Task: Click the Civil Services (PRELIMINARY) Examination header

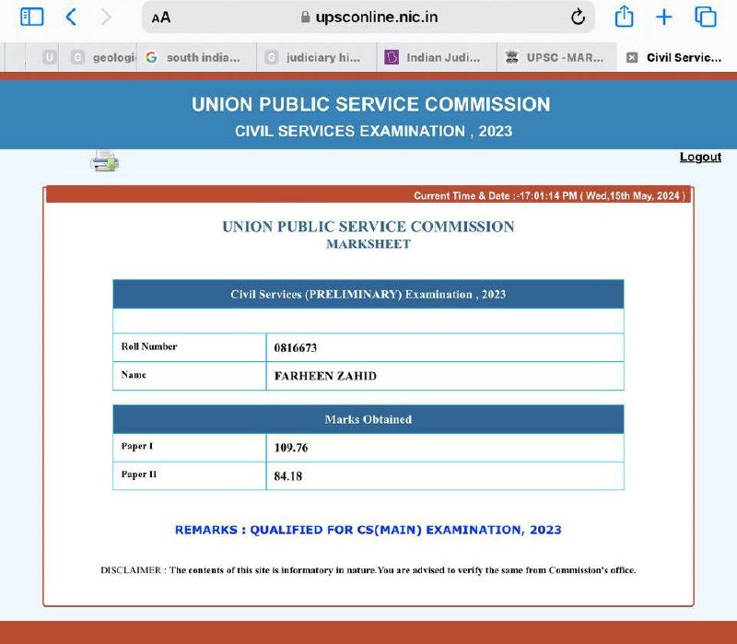Action: coord(368,294)
